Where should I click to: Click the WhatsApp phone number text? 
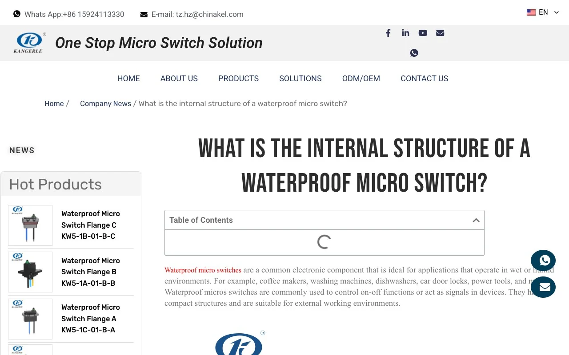coord(74,14)
